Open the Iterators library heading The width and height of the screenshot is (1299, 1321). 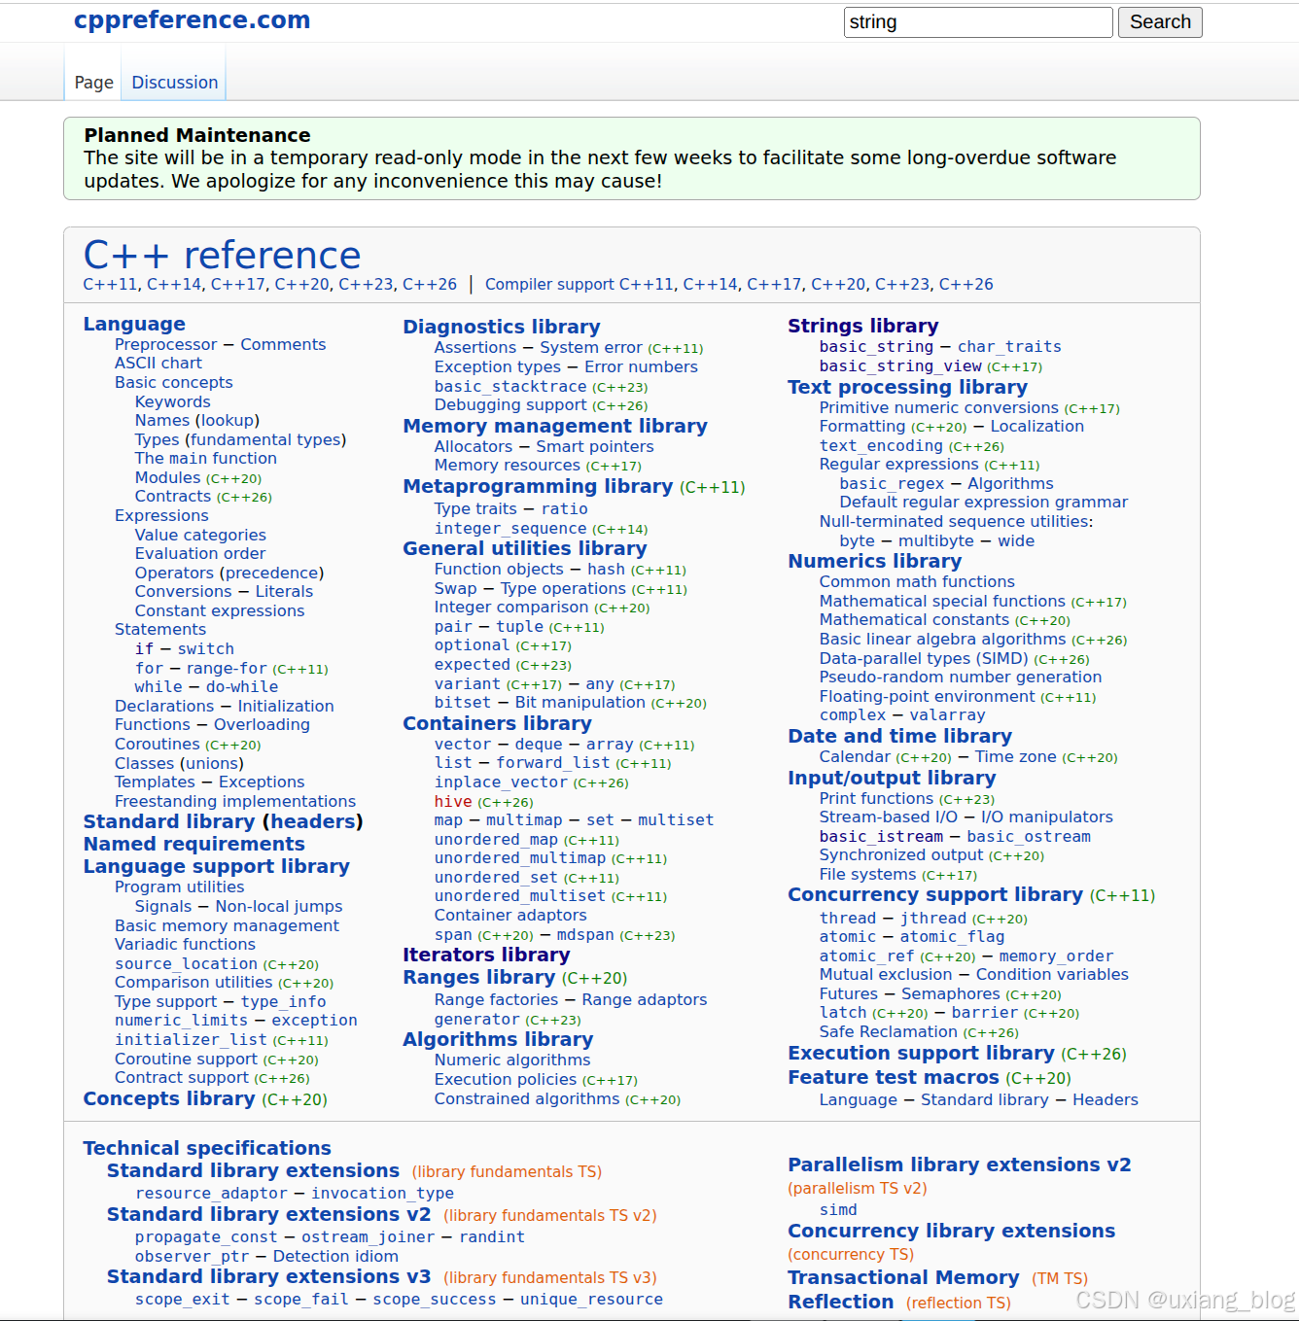tap(487, 955)
